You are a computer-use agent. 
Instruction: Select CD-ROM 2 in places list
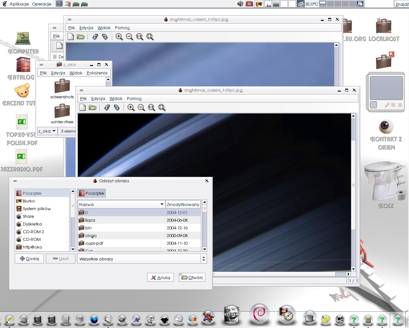pos(42,232)
